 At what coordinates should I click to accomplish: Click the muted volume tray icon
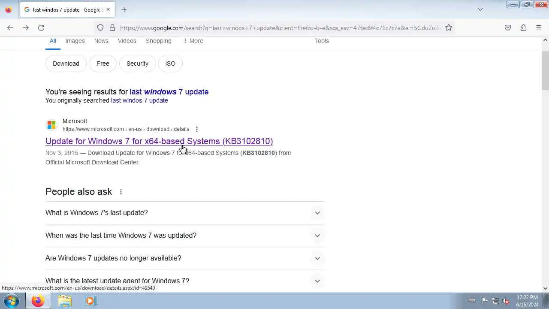click(x=506, y=301)
